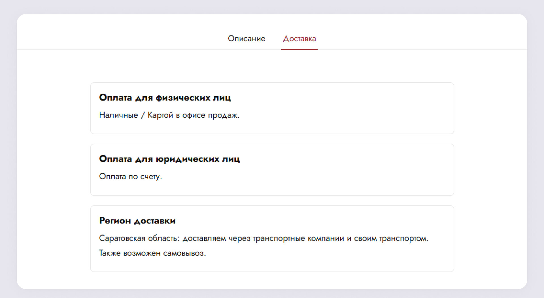The width and height of the screenshot is (544, 298).
Task: Switch to the Описание tab
Action: tap(246, 39)
